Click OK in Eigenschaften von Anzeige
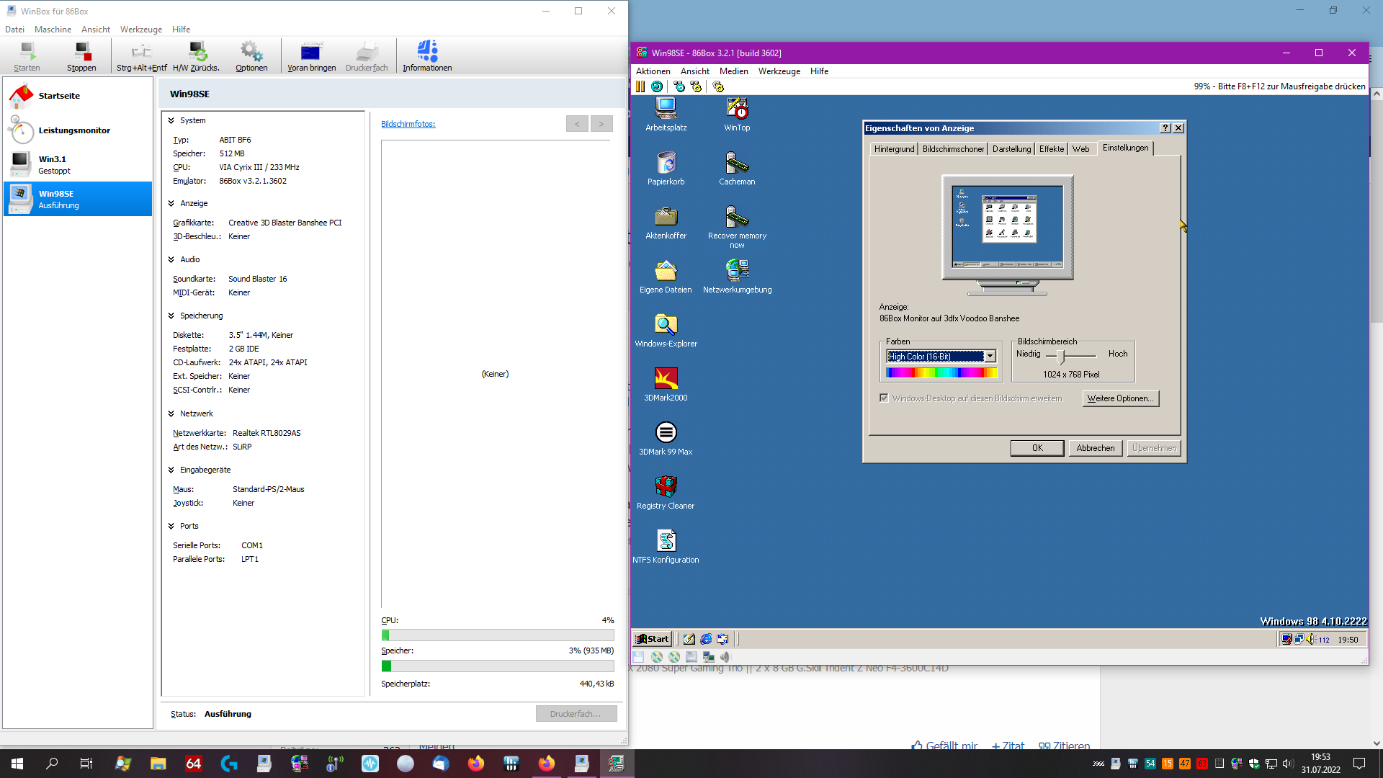Image resolution: width=1383 pixels, height=778 pixels. [1037, 448]
